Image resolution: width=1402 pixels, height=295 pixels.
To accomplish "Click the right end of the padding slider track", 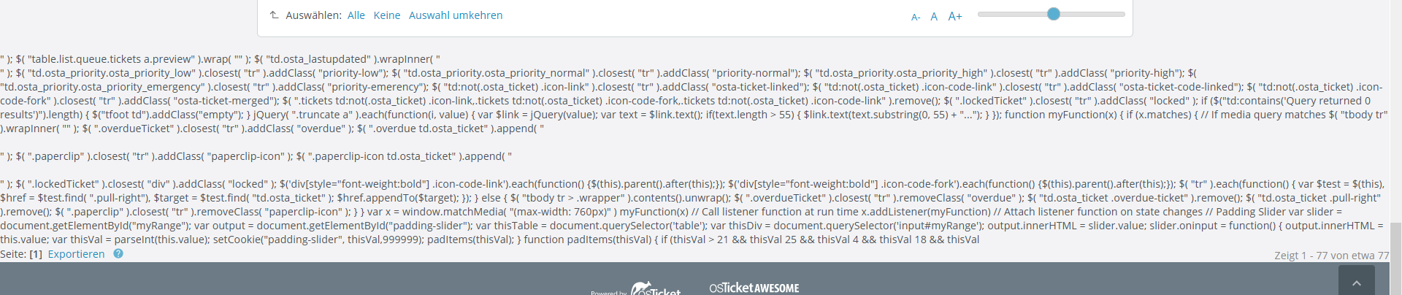I will [1122, 14].
